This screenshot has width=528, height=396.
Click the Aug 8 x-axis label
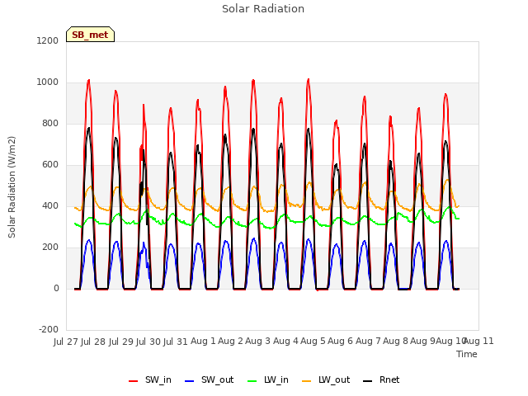click(x=395, y=342)
